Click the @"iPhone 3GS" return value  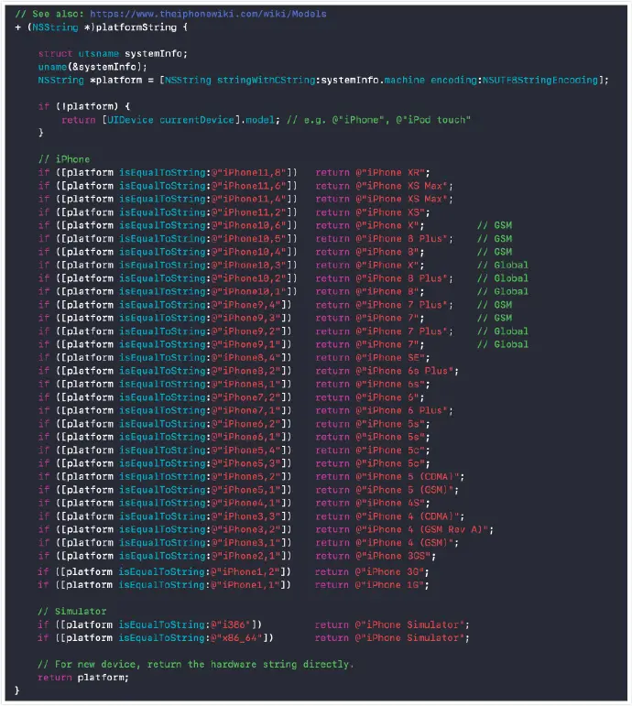393,557
